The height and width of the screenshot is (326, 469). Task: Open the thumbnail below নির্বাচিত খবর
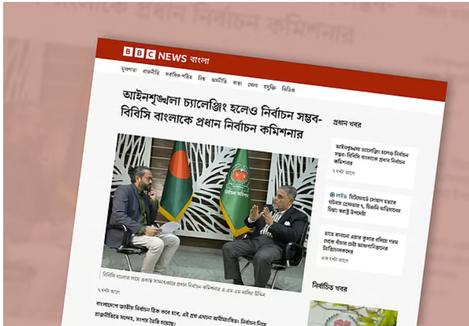click(352, 313)
